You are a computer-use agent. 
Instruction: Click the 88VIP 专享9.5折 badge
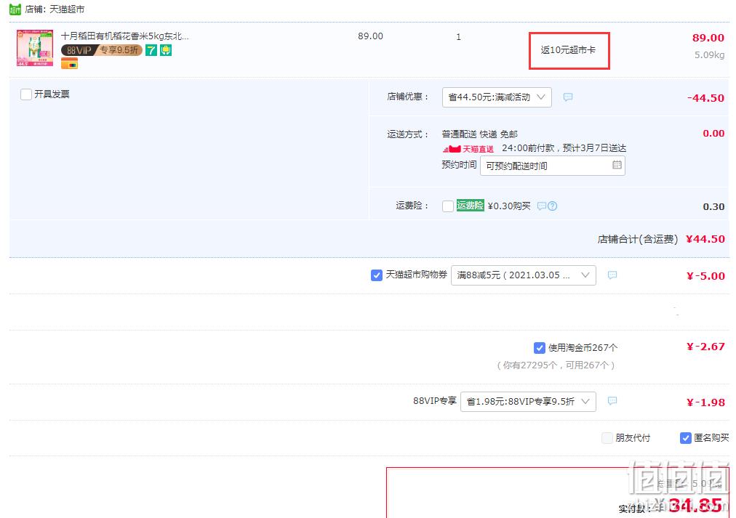(101, 50)
